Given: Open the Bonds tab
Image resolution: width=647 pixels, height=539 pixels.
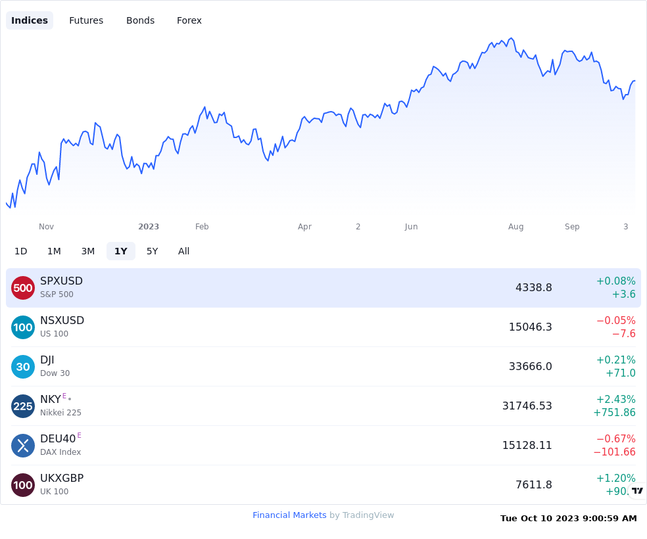Looking at the screenshot, I should coord(140,20).
